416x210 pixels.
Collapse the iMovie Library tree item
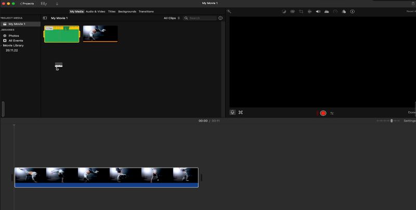tap(1, 46)
